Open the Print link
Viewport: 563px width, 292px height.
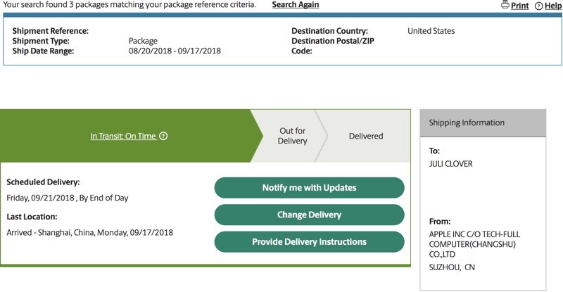pyautogui.click(x=520, y=6)
